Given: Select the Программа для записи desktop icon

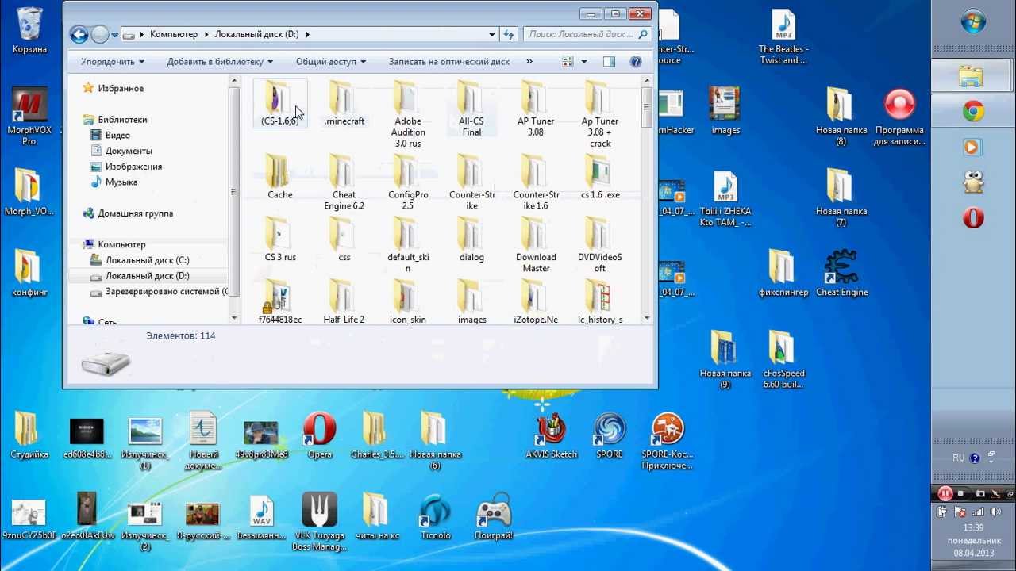Looking at the screenshot, I should [899, 117].
